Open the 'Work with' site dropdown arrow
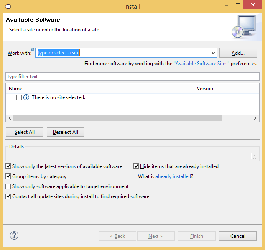 [x=213, y=53]
